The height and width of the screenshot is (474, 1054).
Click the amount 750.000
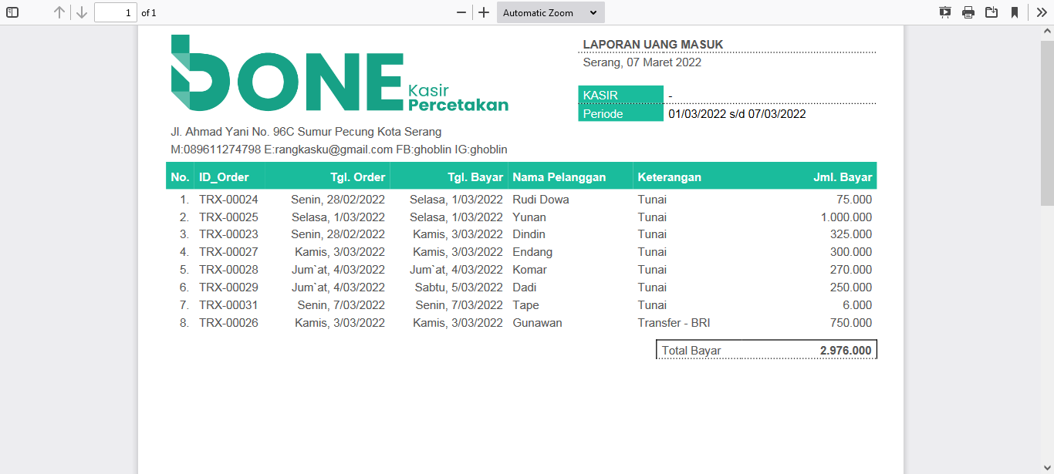pyautogui.click(x=851, y=323)
